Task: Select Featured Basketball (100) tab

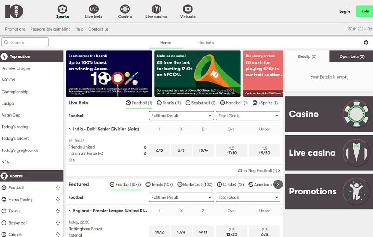Action: tap(195, 185)
